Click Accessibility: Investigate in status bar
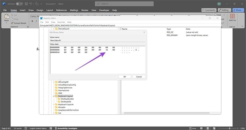 click(66, 128)
